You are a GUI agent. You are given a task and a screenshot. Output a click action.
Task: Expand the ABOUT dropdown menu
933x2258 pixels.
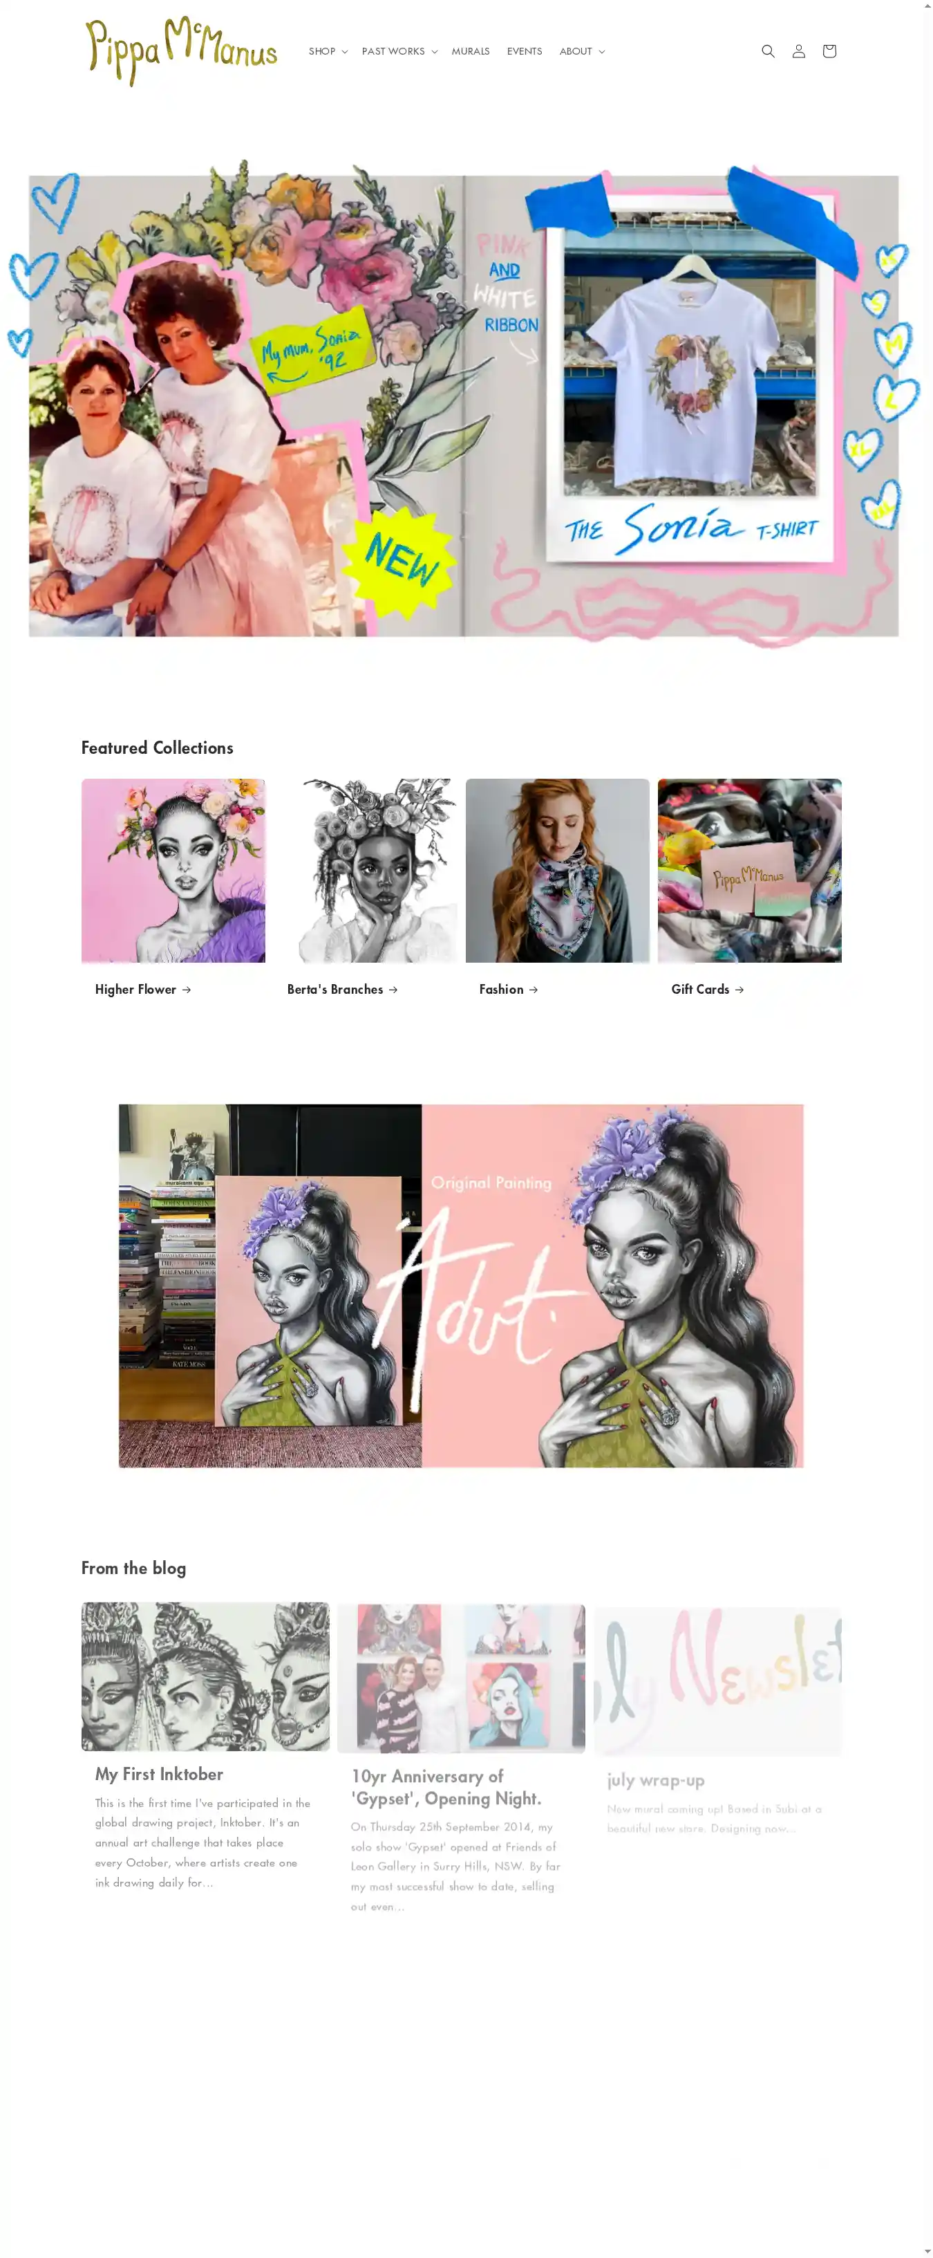coord(582,51)
